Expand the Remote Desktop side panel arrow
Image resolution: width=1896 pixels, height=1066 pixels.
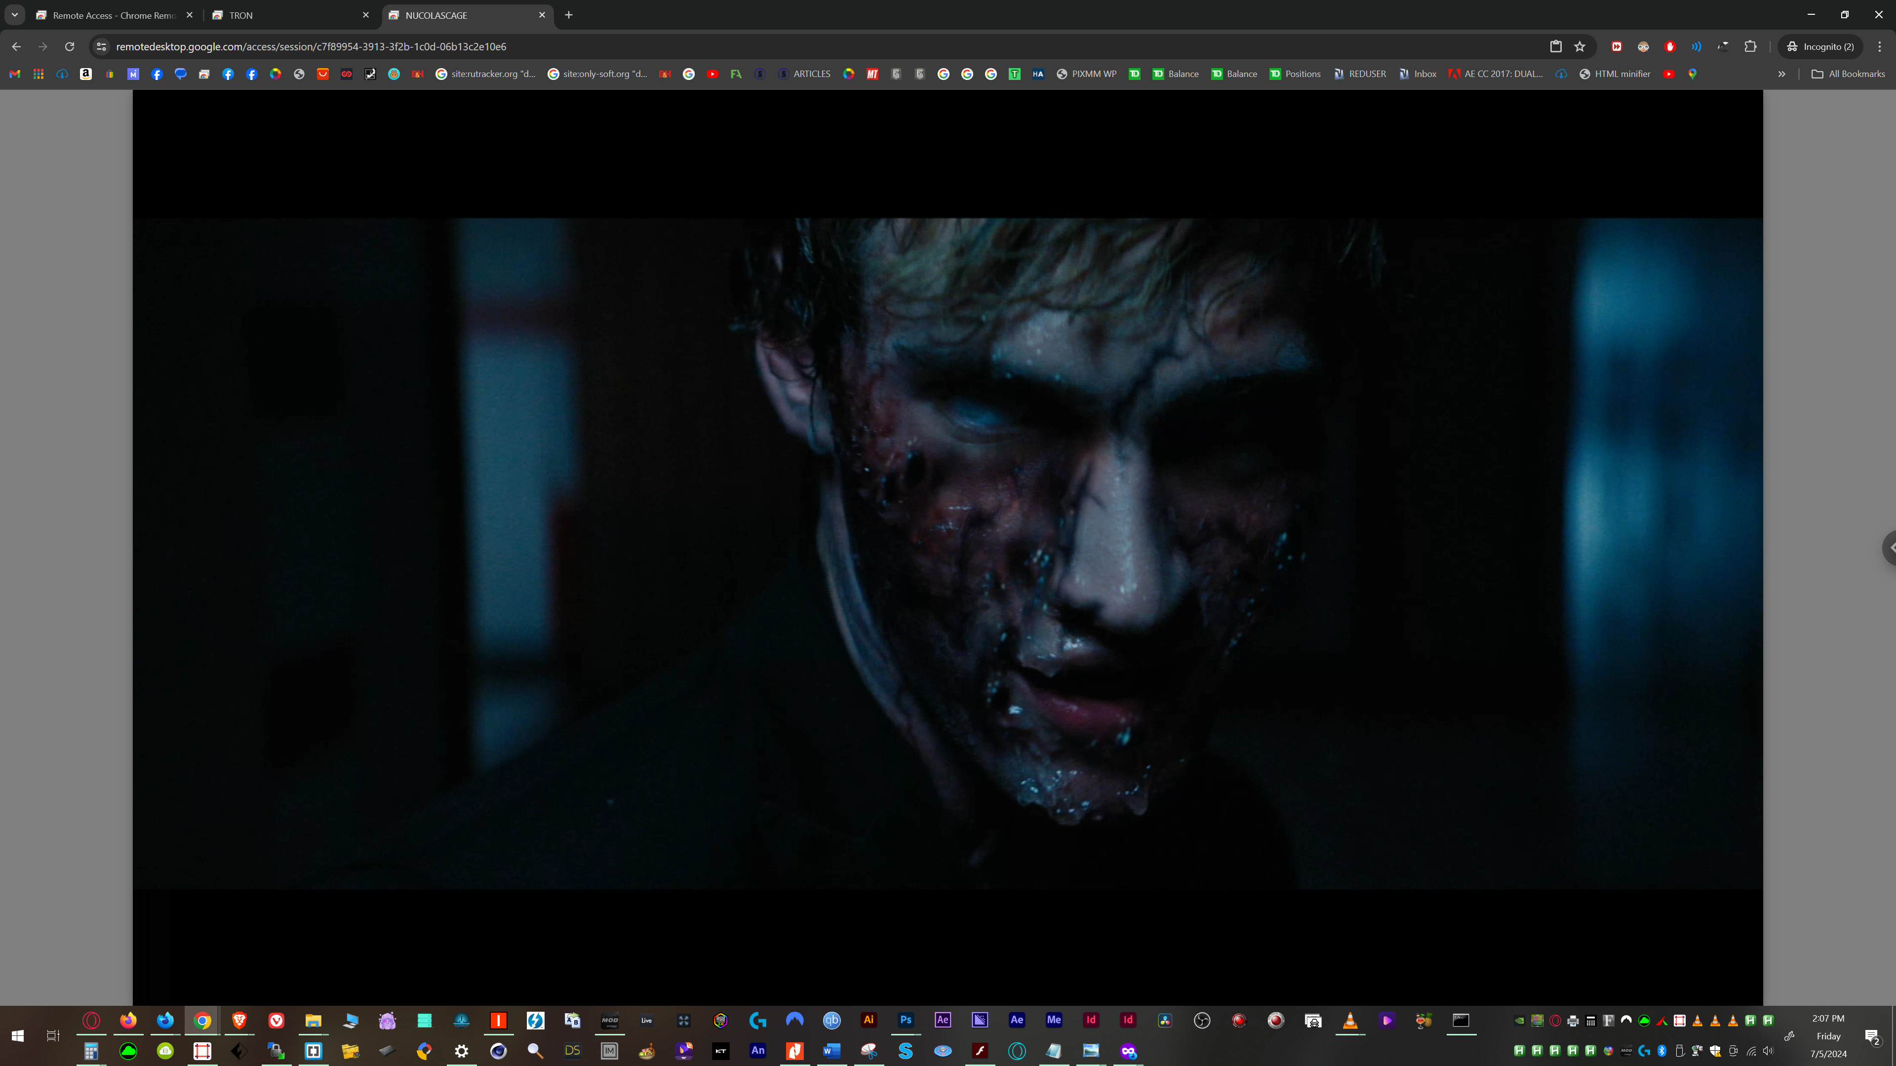tap(1890, 547)
